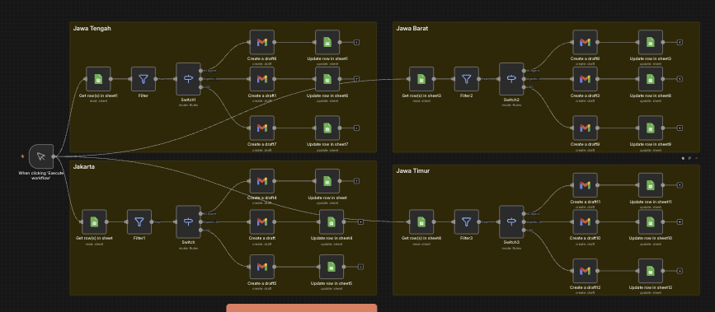Image resolution: width=715 pixels, height=312 pixels.
Task: Open Get row(s) in sheet node in Jakarta
Action: [94, 221]
